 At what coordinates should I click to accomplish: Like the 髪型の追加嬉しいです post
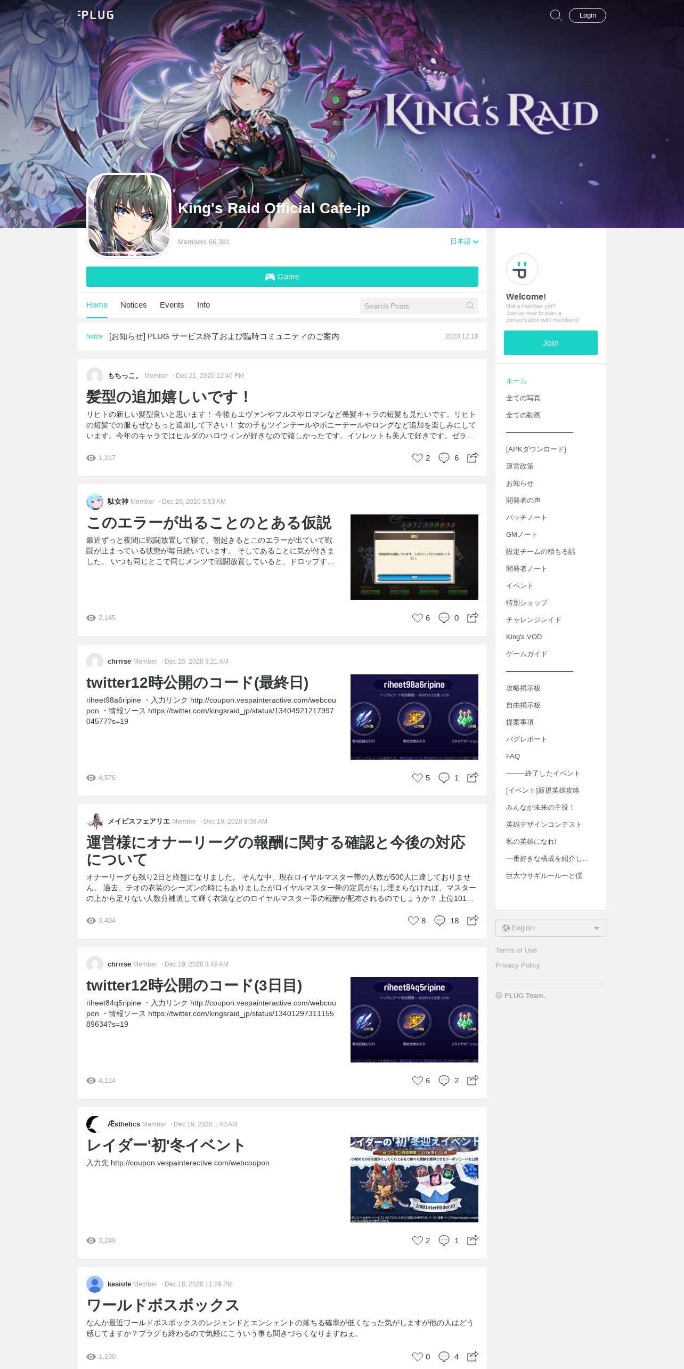[x=417, y=458]
